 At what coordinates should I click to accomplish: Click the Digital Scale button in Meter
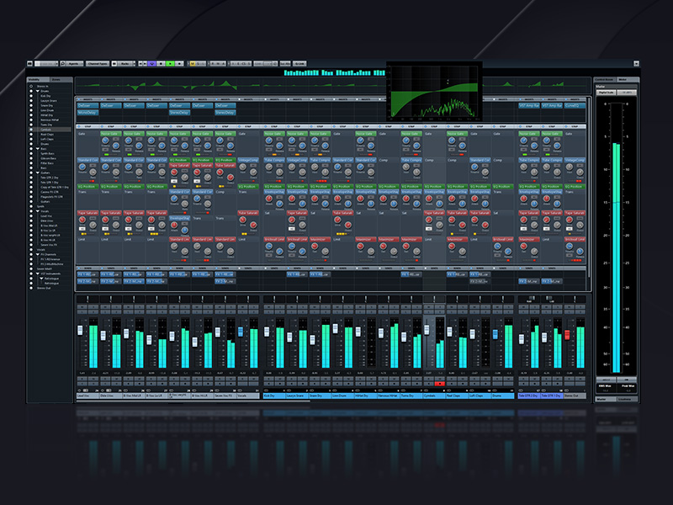coord(607,92)
